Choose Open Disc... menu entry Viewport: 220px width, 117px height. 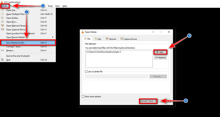coord(28,22)
